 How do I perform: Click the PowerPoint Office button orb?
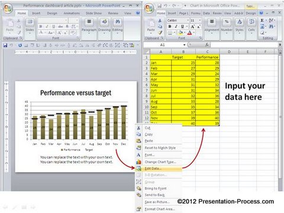(x=8, y=9)
